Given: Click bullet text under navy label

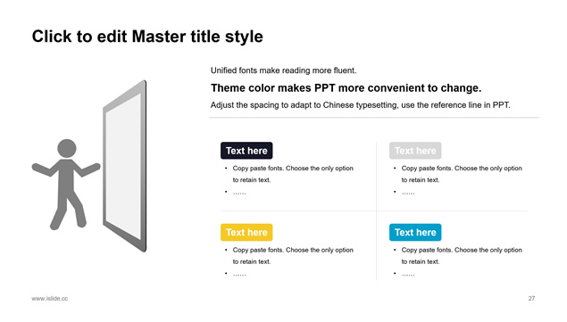Looking at the screenshot, I should (x=293, y=174).
